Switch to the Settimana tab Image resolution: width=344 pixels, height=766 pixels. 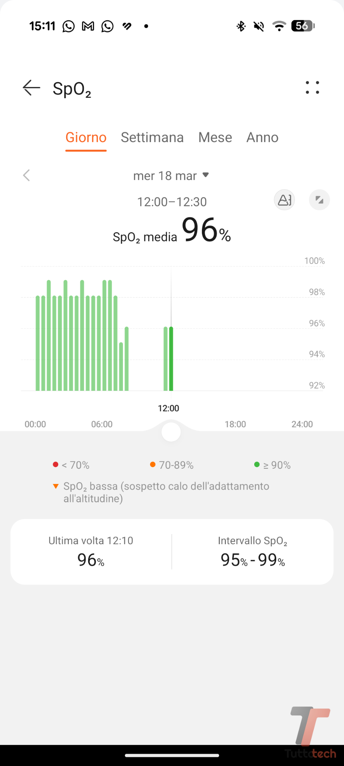point(152,138)
